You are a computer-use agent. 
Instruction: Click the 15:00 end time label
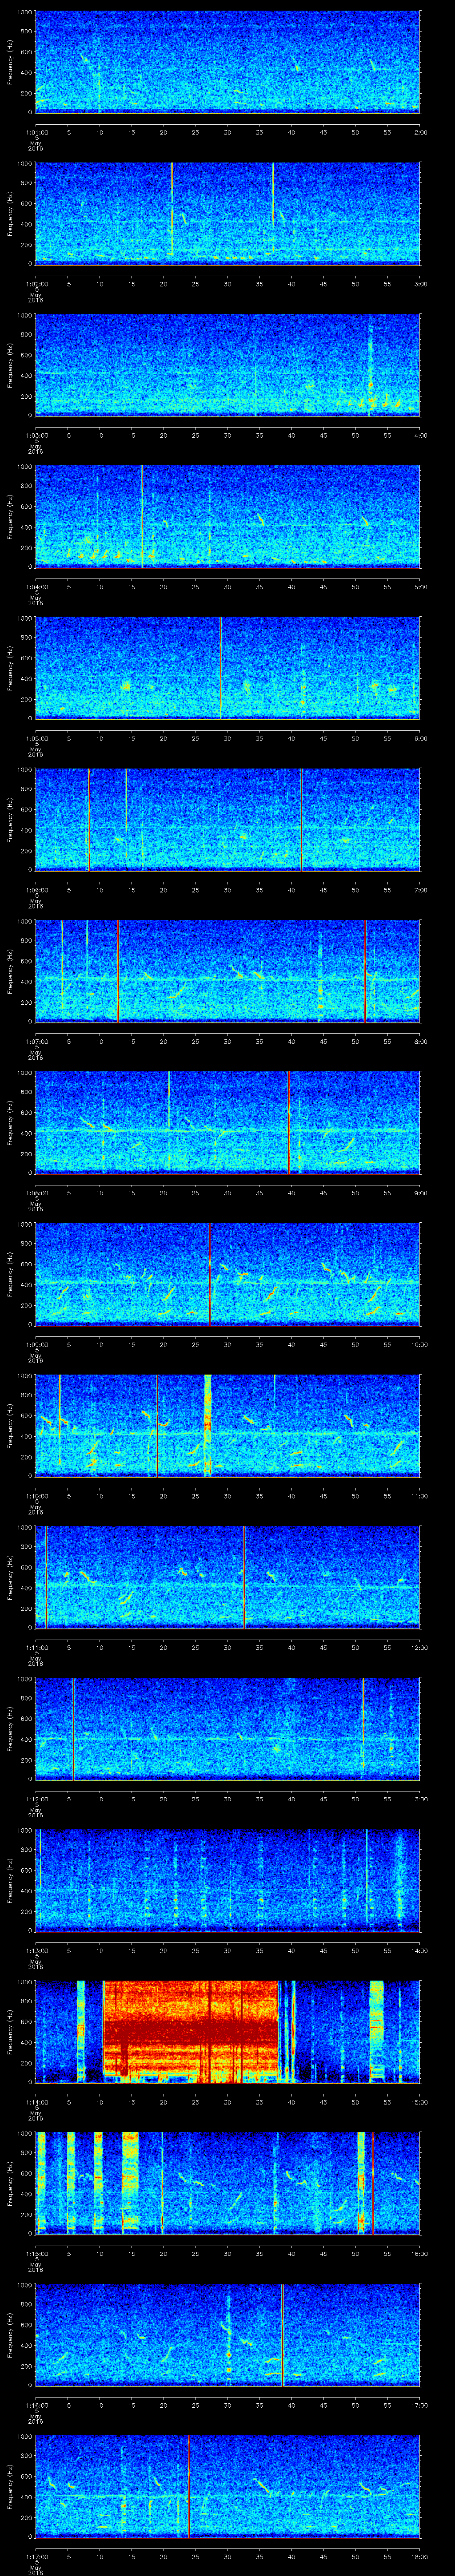(x=419, y=2102)
